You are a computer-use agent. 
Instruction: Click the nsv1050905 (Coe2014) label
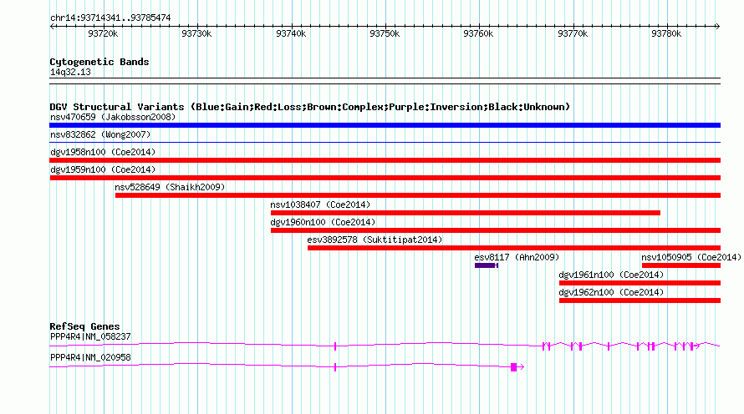(690, 257)
